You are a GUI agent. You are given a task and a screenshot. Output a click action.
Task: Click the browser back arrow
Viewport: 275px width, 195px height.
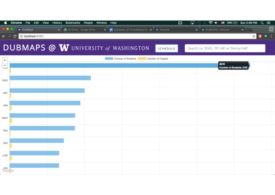(x=4, y=36)
